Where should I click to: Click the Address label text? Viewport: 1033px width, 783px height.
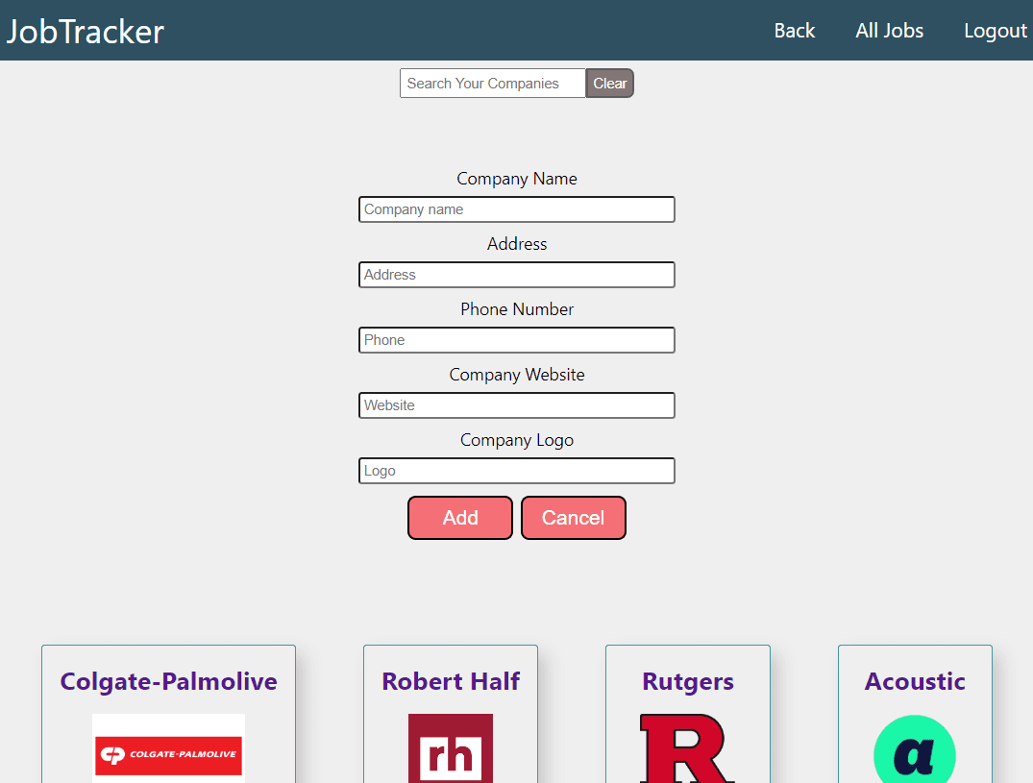(517, 244)
